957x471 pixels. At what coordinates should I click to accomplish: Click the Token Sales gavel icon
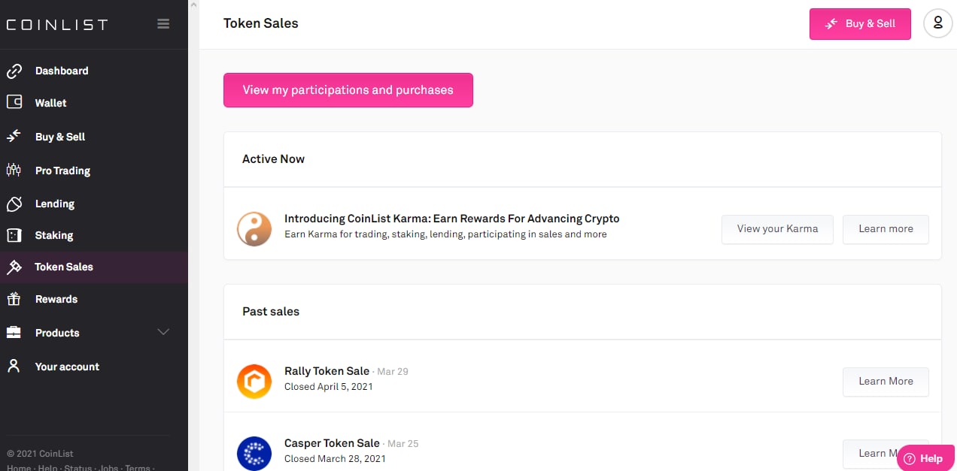(x=14, y=267)
